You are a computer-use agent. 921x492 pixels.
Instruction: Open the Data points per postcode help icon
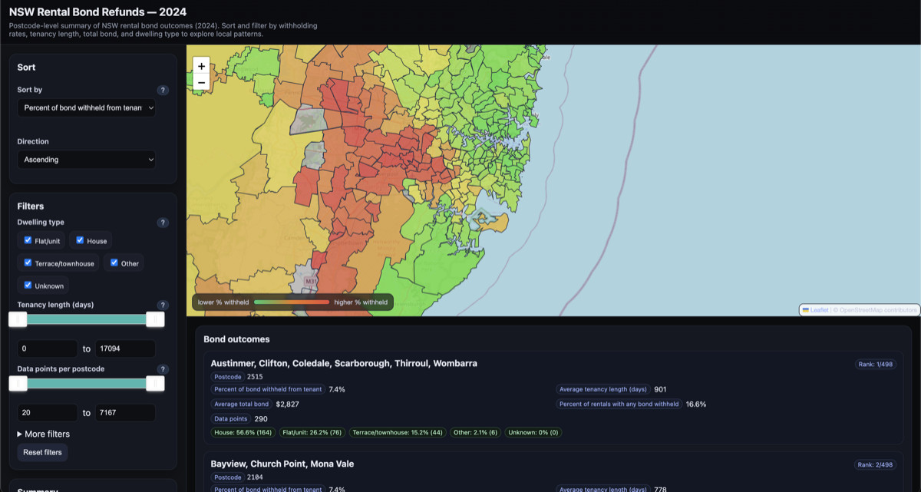coord(162,369)
